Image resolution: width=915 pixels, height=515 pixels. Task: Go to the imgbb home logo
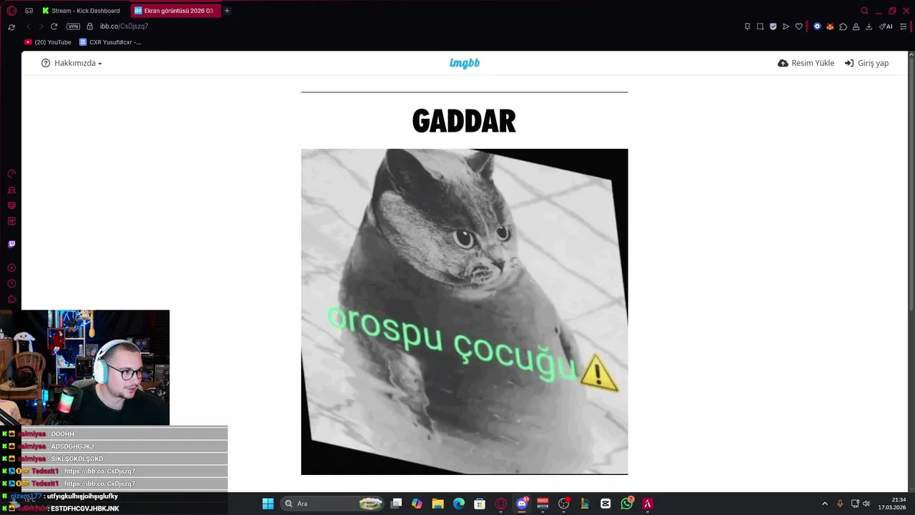tap(465, 63)
